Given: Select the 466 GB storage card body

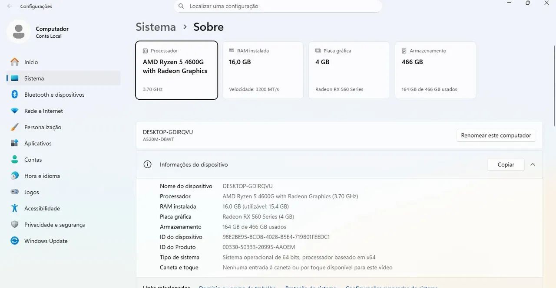Looking at the screenshot, I should tap(436, 70).
